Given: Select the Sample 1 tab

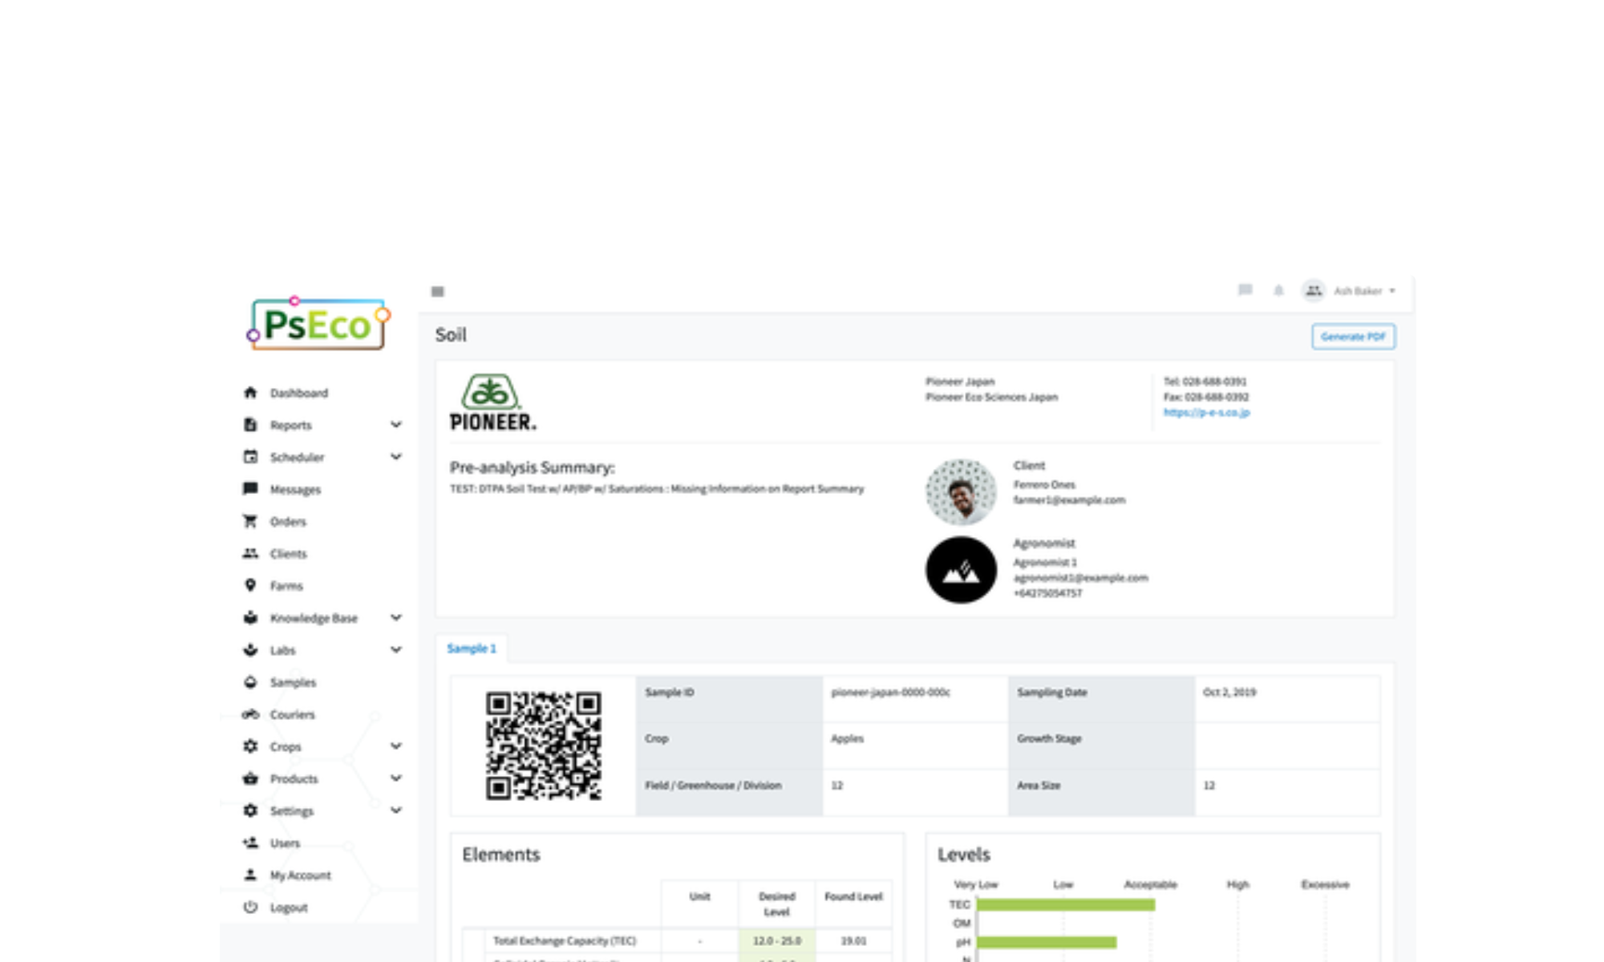Looking at the screenshot, I should (472, 649).
